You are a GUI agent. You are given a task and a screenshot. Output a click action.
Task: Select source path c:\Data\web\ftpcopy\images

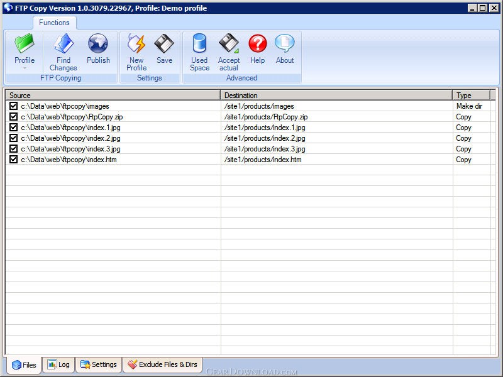click(65, 106)
